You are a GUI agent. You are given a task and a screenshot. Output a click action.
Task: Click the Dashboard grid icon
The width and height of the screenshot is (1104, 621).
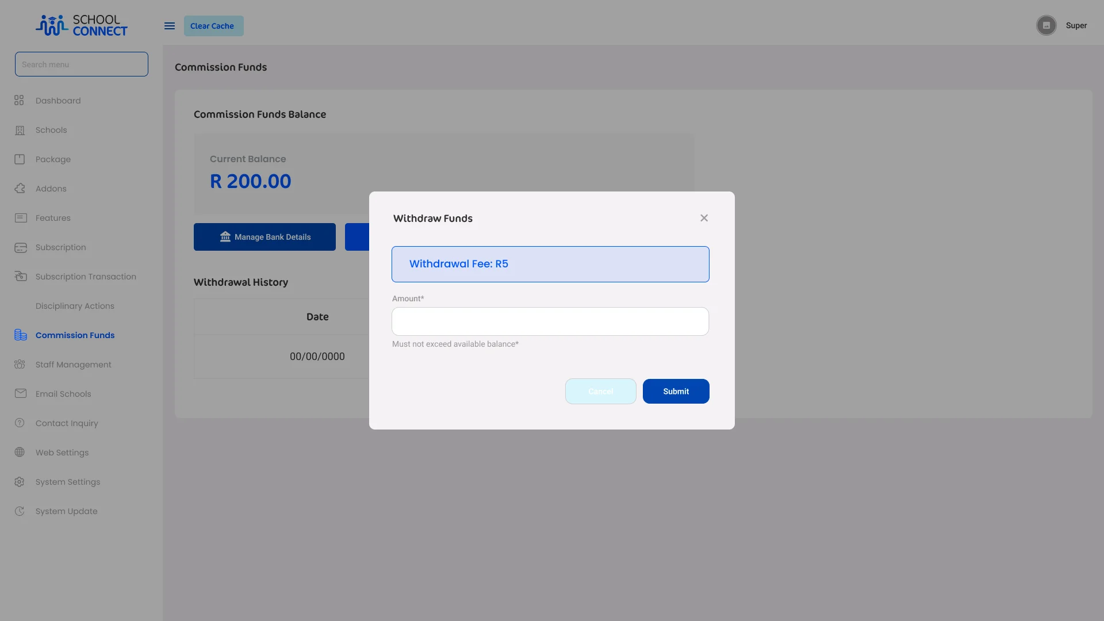tap(19, 101)
